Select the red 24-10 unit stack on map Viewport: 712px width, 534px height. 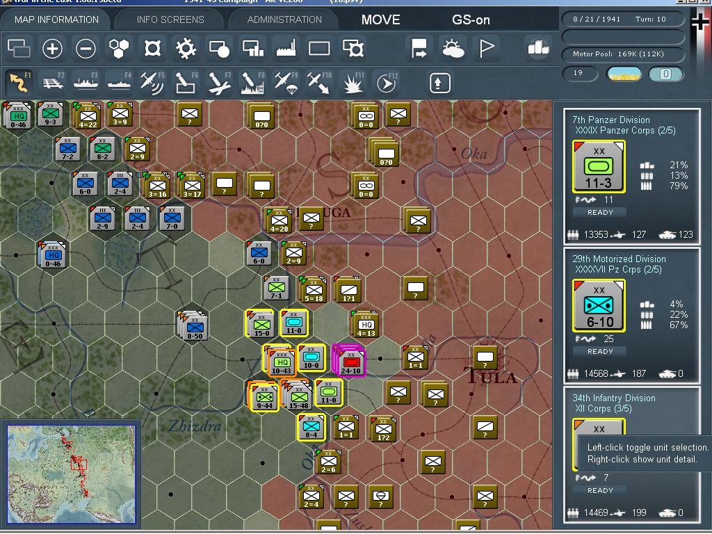tap(350, 361)
